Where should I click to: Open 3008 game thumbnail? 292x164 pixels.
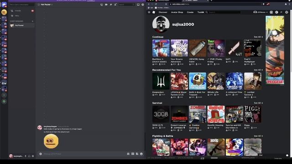161,114
